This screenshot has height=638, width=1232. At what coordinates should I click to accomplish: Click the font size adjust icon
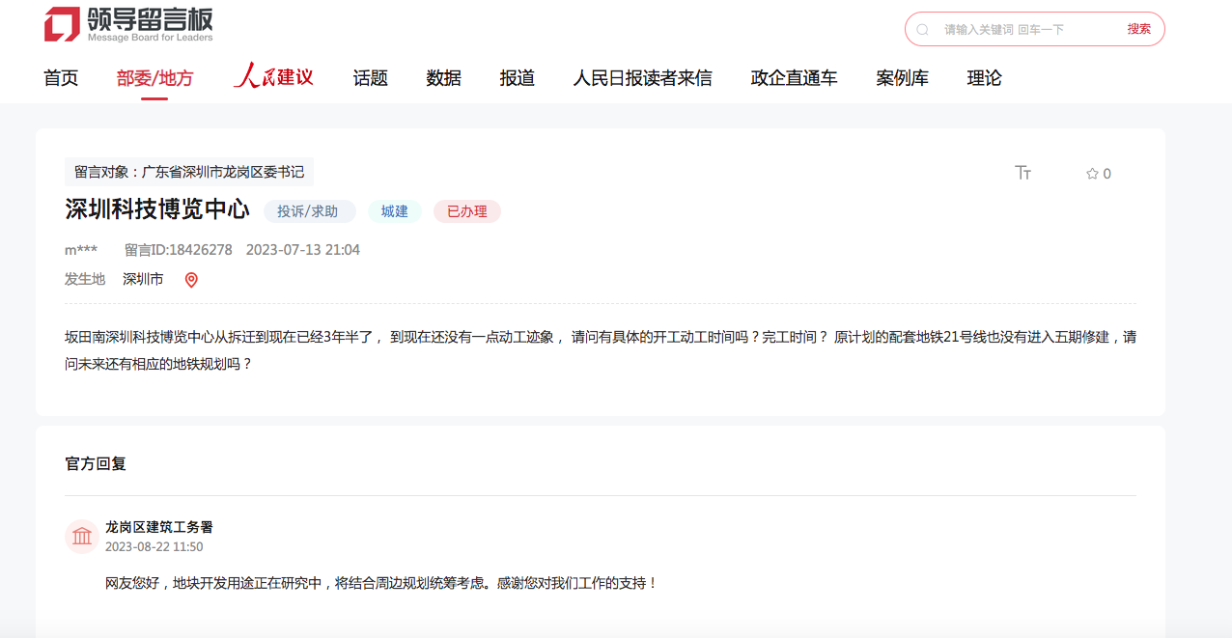point(1022,173)
